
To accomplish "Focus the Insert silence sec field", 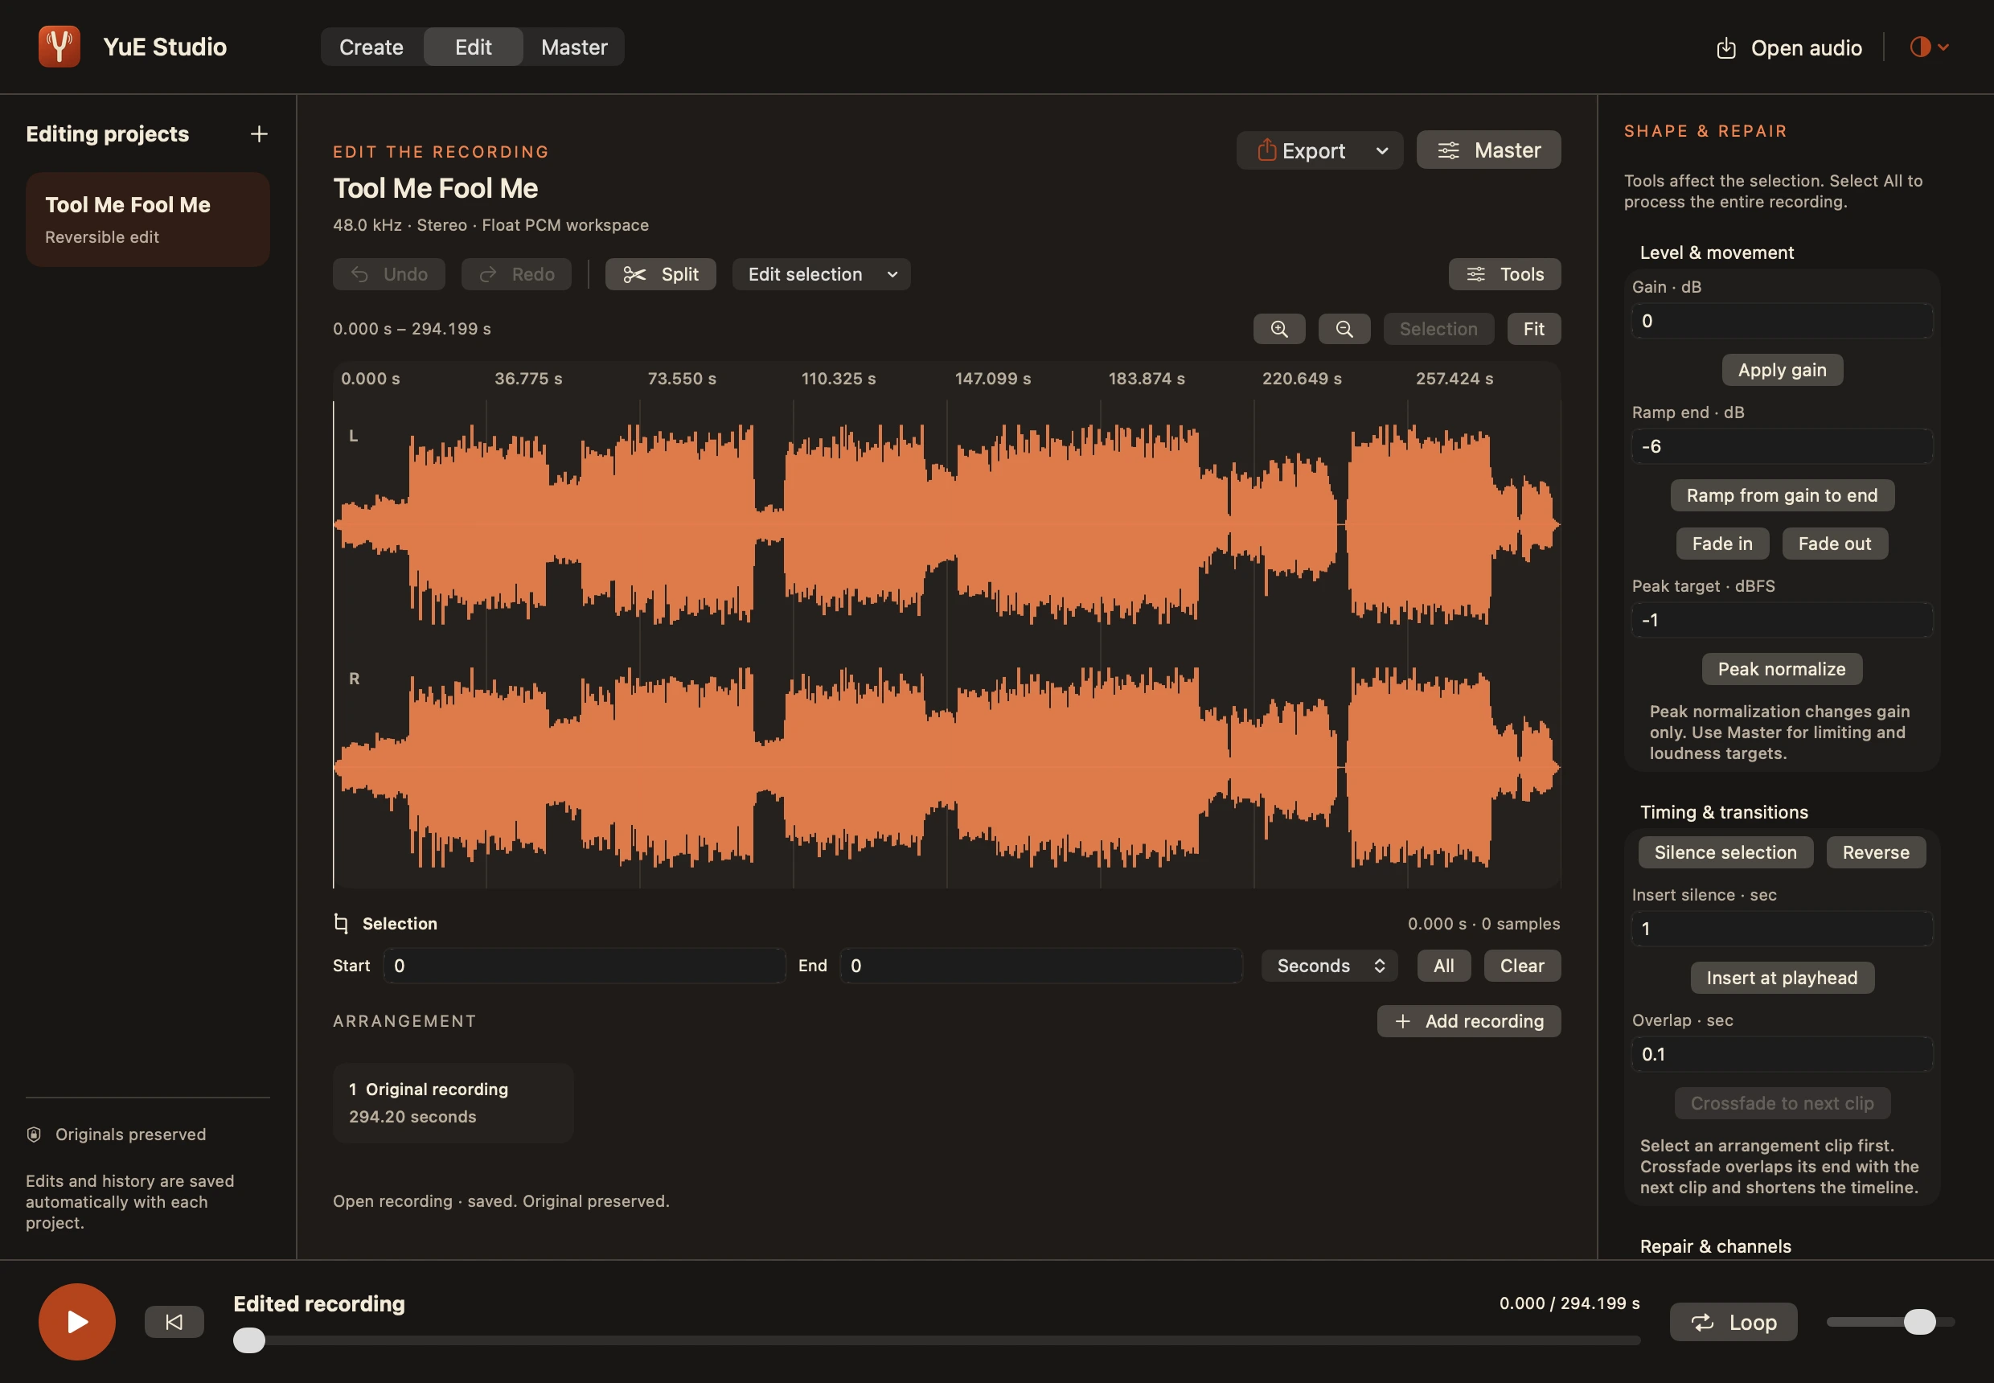I will tap(1783, 929).
